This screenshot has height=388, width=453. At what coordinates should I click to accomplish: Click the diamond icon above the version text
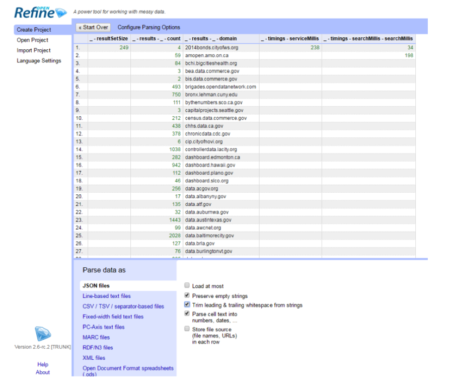(x=43, y=334)
